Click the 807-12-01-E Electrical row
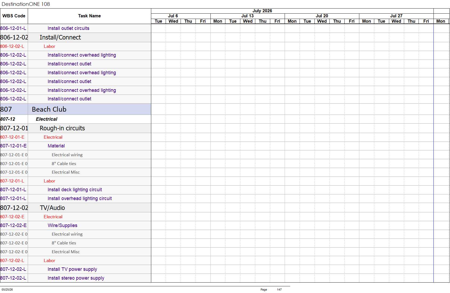Viewport: 450px width, 293px height. (75, 137)
